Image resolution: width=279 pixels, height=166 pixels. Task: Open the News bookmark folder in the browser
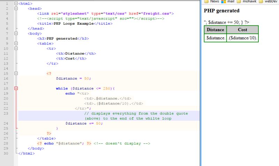click(x=212, y=1)
